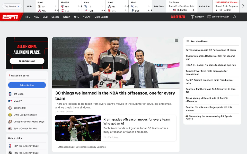Screen dimensions: 247x154
Task: Select the PGA Tour scoreboard section
Action: point(159,6)
